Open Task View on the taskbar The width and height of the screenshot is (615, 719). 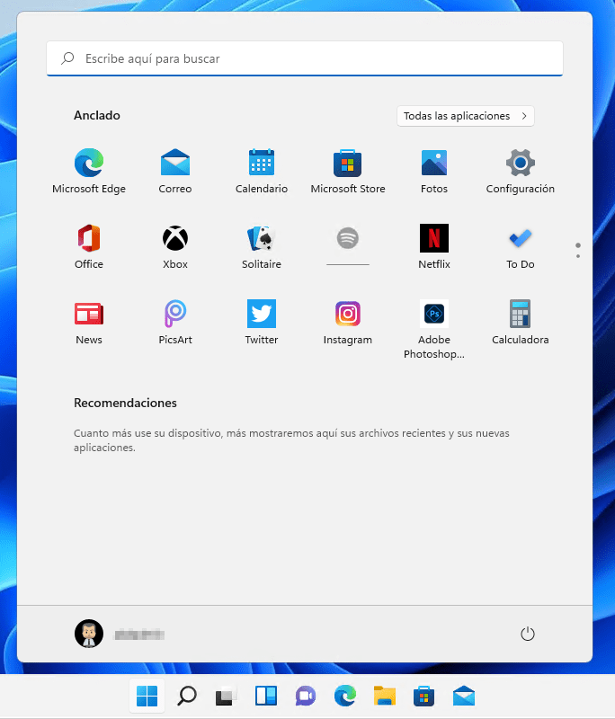[226, 696]
